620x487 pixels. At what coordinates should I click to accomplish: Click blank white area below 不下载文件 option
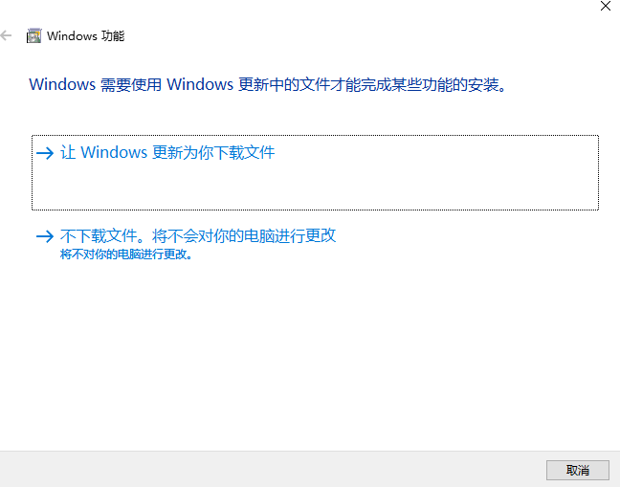(310, 356)
